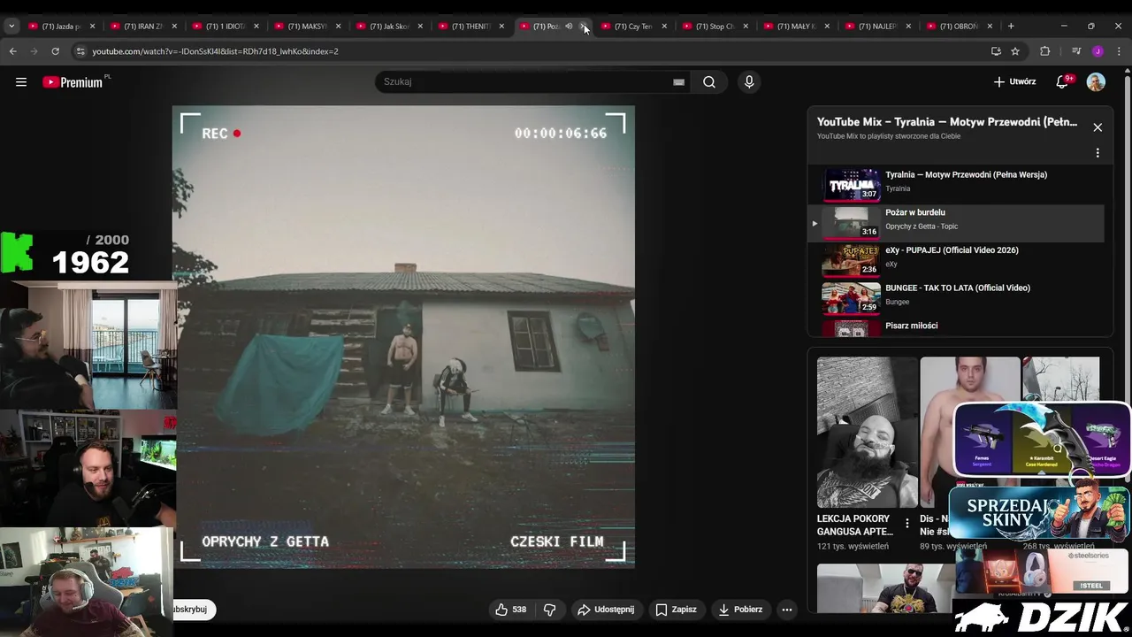
Task: Close the YouTube Mix playlist panel
Action: [x=1098, y=127]
